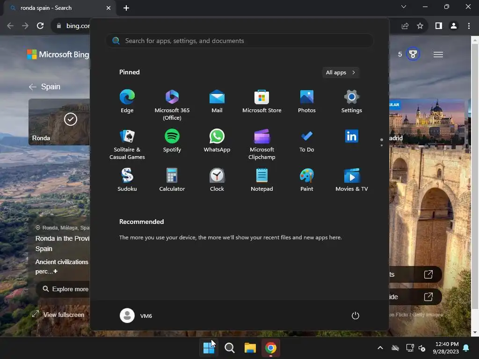The image size is (479, 359).
Task: Open the network tray icon
Action: 410,348
